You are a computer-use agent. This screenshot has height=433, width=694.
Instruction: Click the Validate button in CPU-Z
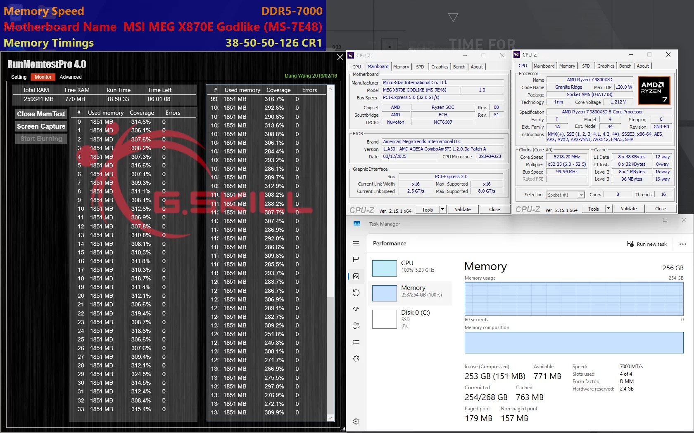click(628, 208)
